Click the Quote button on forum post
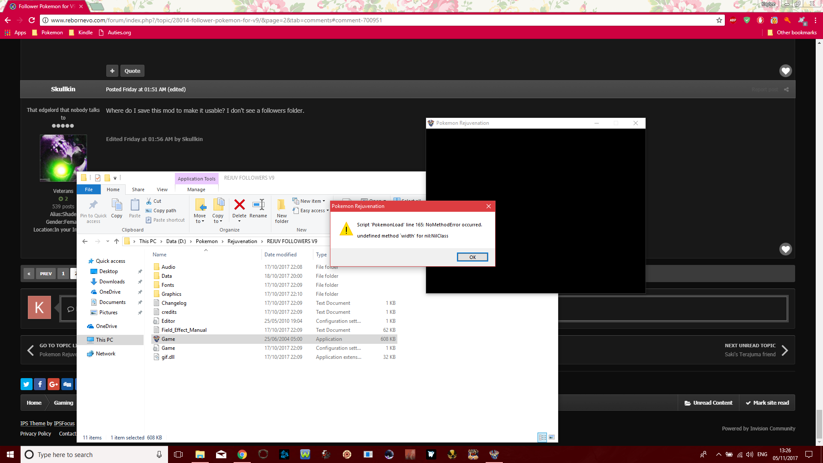823x463 pixels. click(x=132, y=71)
